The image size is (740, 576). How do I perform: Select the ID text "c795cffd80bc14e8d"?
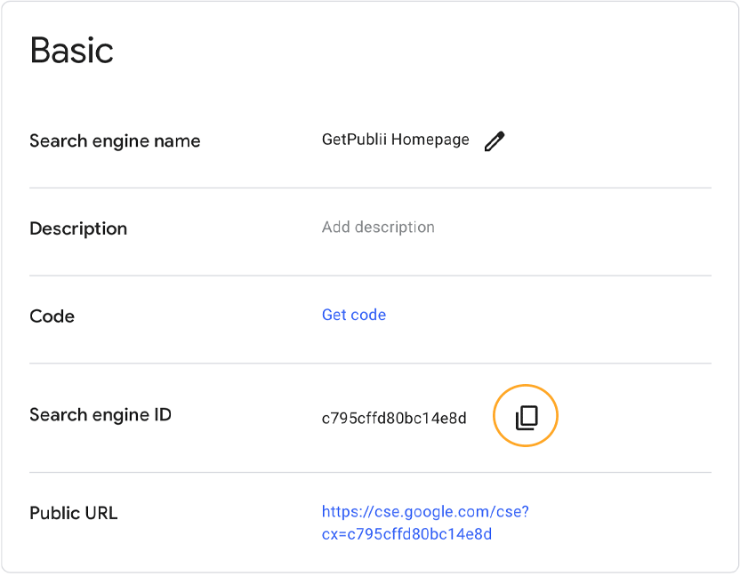tap(393, 418)
